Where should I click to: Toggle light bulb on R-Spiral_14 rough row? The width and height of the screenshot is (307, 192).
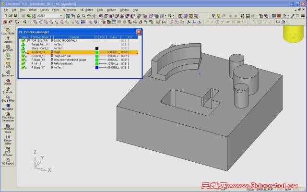pyautogui.click(x=52, y=52)
